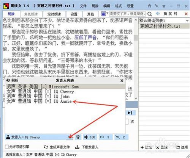Screen dimensions: 190x158
Task: Click the pitch control showing 2
Action: 121,137
